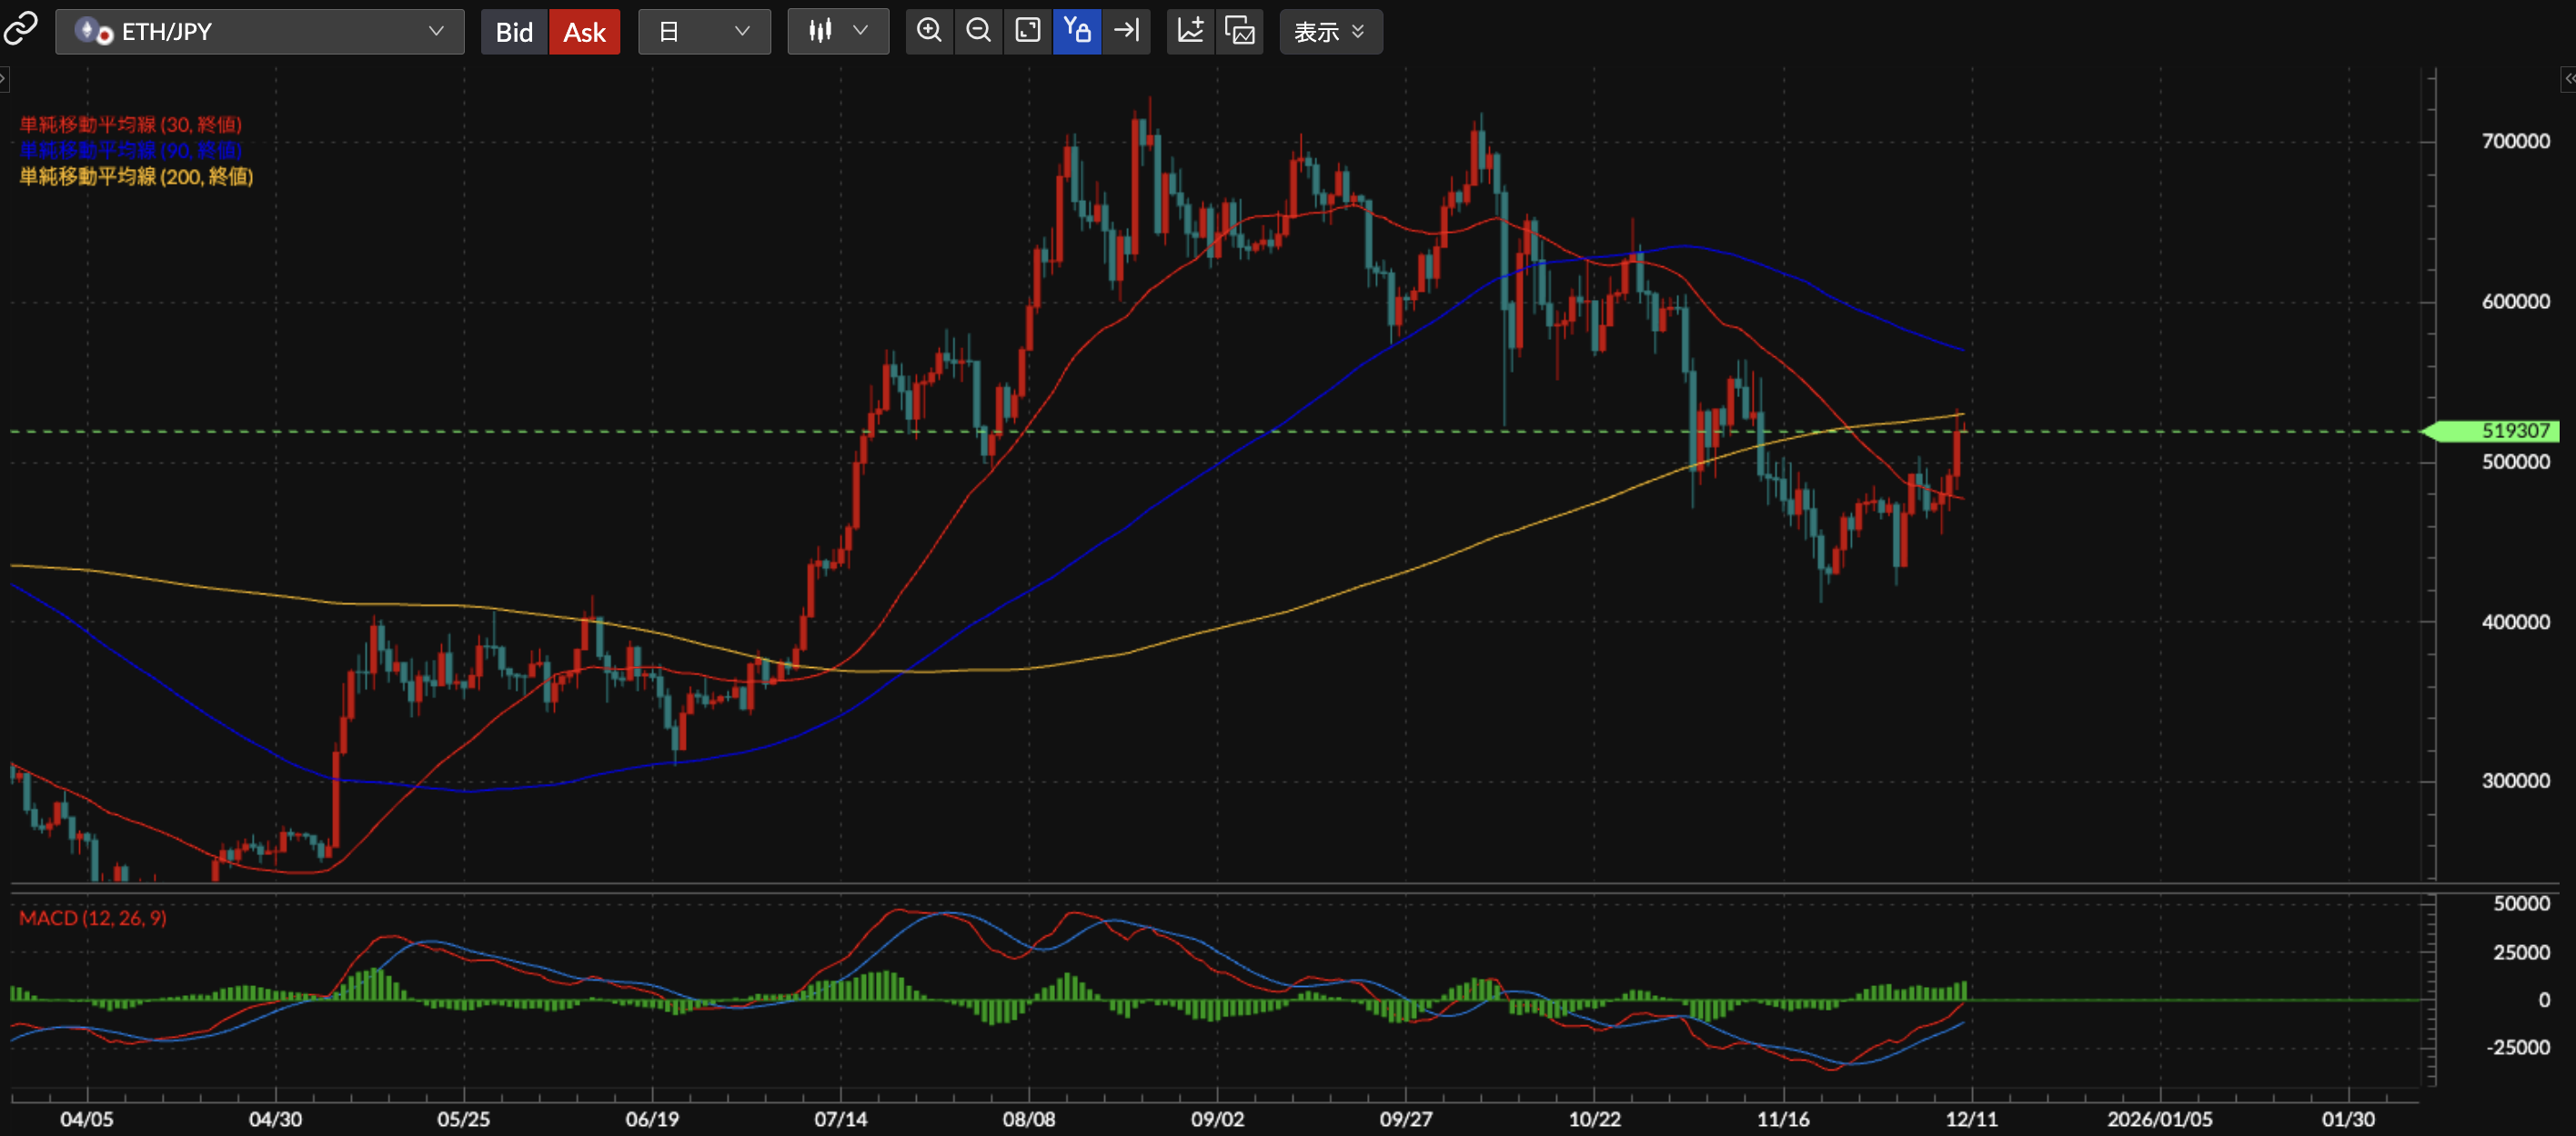Open the 表示 display menu
2576x1136 pixels.
point(1330,32)
